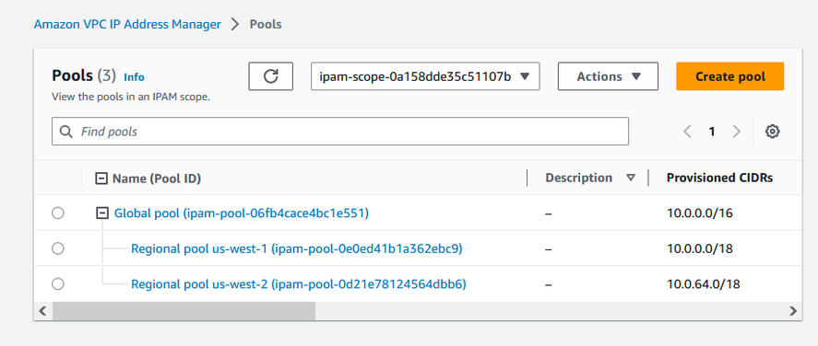This screenshot has height=346, width=818.
Task: Click the Provisioned CIDRs column header
Action: coord(719,178)
